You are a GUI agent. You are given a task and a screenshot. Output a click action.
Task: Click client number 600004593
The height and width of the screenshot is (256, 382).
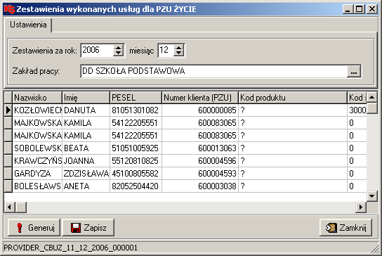[x=200, y=174]
